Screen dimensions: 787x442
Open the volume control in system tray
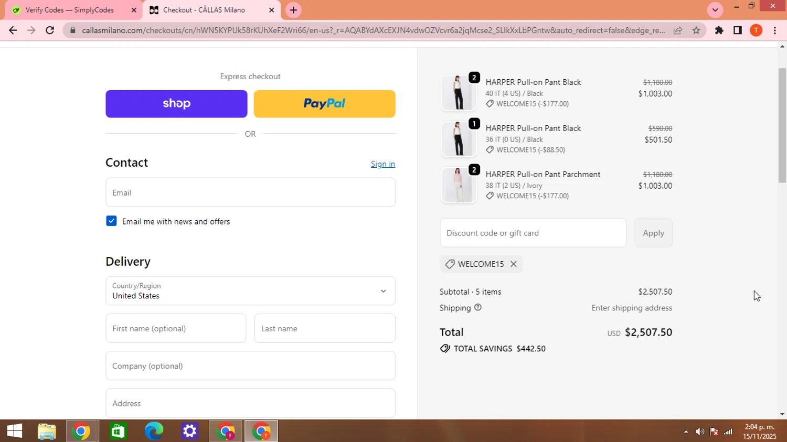click(700, 432)
